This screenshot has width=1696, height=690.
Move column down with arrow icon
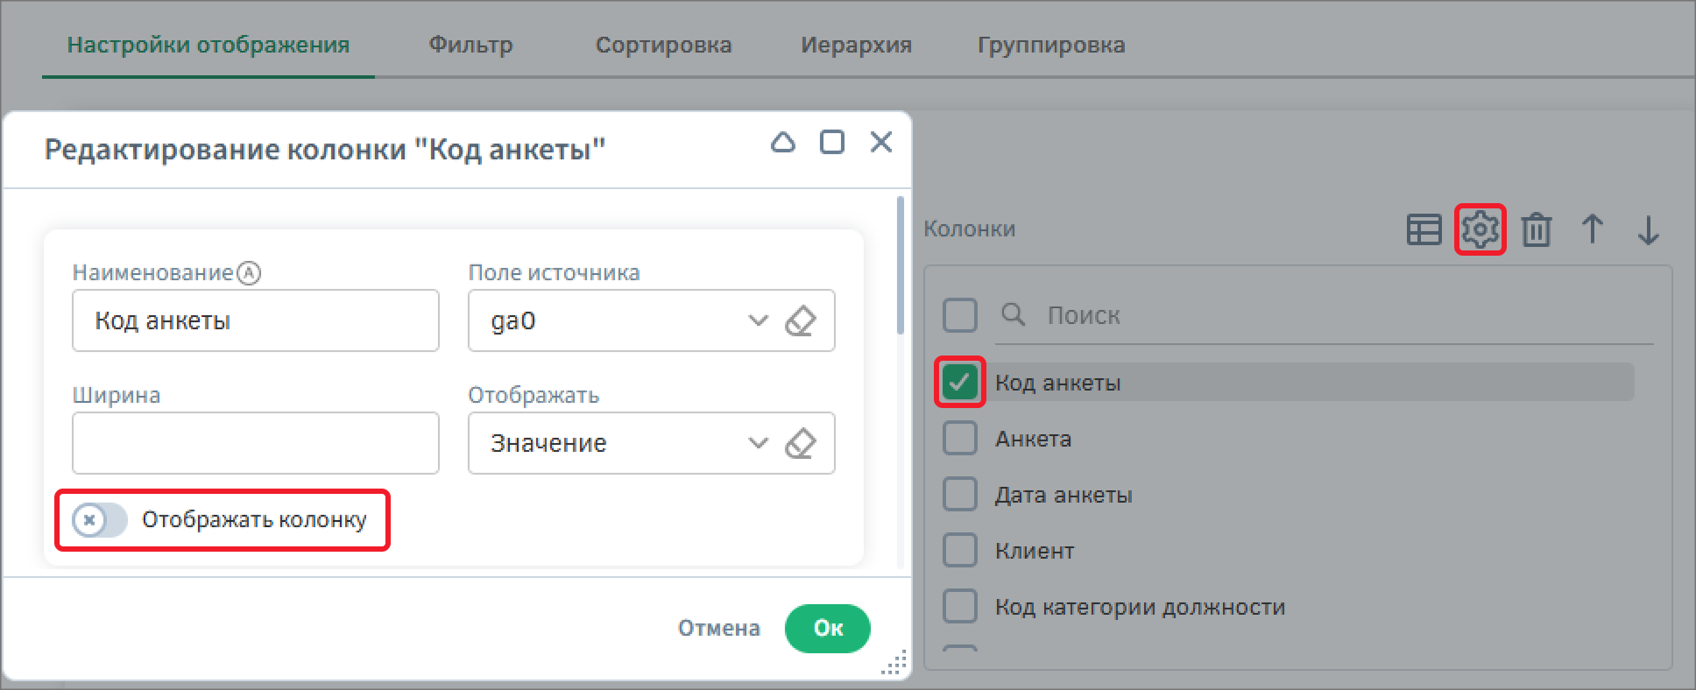pos(1648,229)
